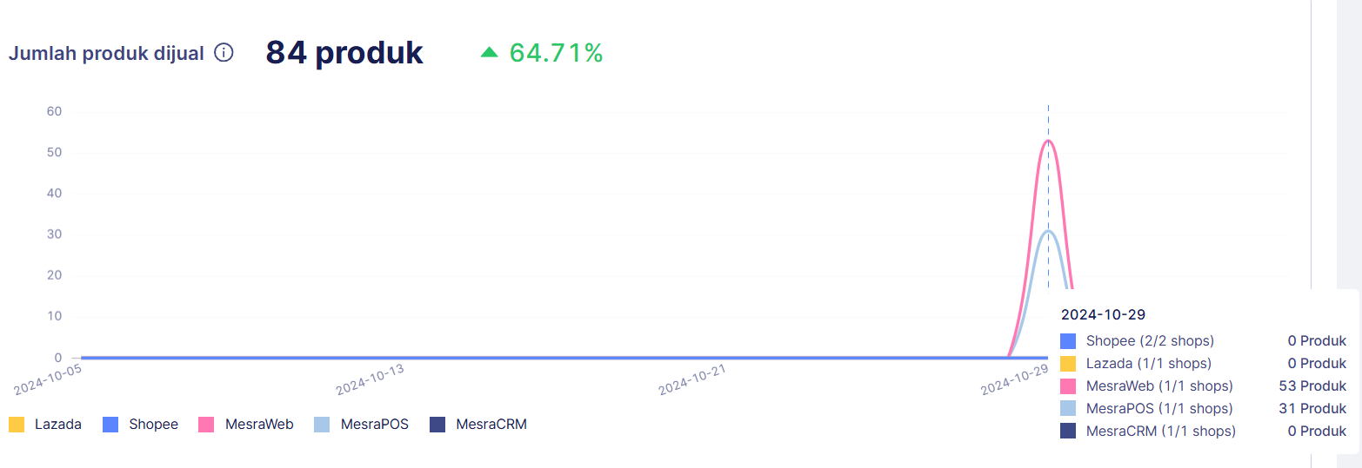Click the pink MesraWeb curve peak
The width and height of the screenshot is (1362, 468).
(x=1048, y=142)
